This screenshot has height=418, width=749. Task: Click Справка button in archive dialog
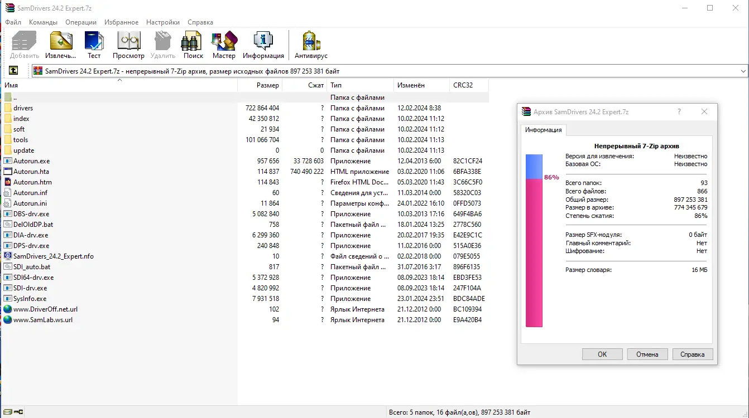[x=693, y=354]
